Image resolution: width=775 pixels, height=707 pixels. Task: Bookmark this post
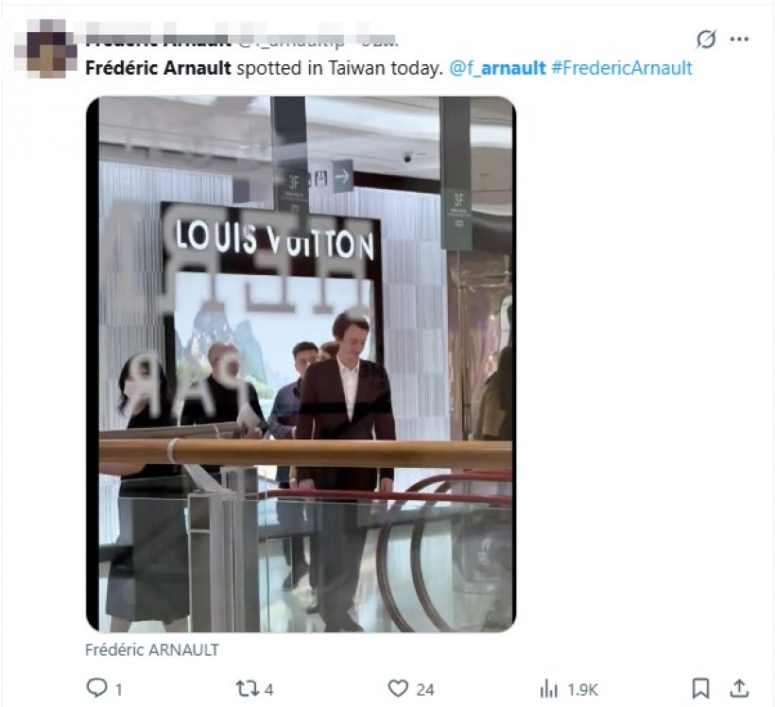pos(700,688)
